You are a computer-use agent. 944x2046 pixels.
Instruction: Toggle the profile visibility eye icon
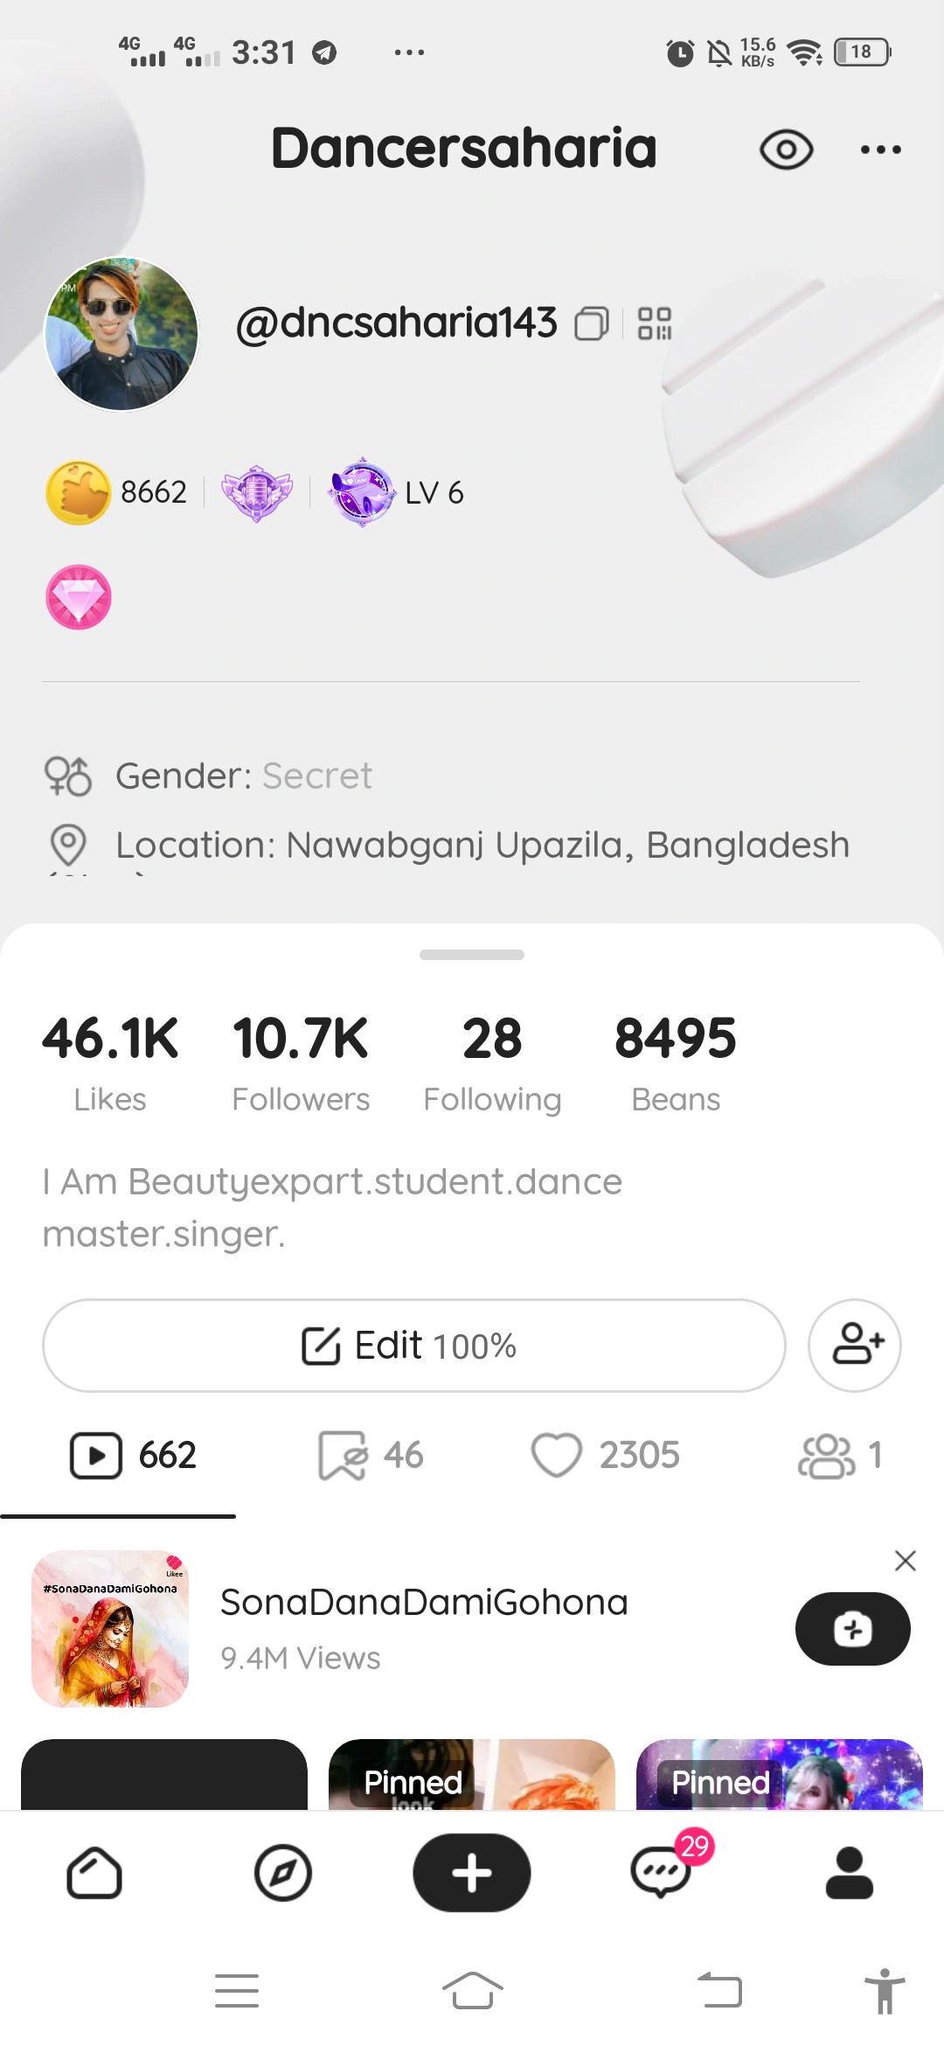tap(786, 150)
